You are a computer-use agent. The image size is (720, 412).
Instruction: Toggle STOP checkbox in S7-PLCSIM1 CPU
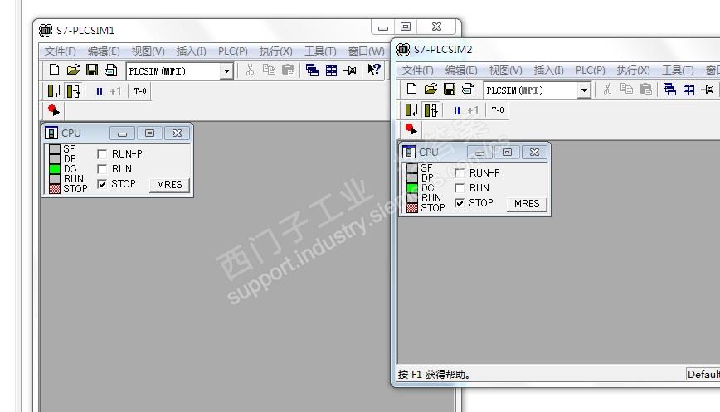(x=102, y=184)
